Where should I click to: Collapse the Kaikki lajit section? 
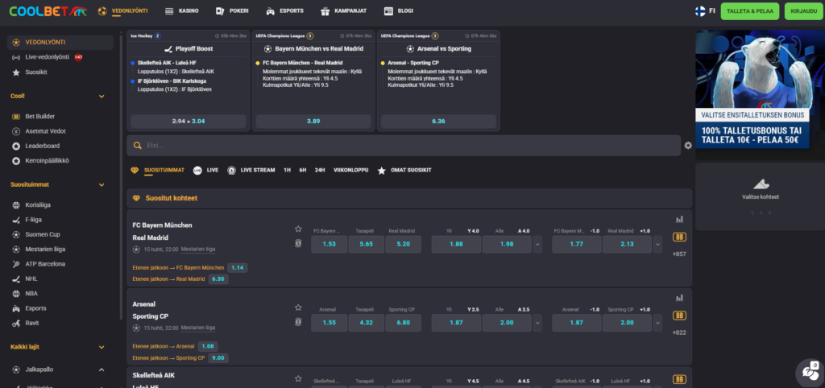coord(102,347)
